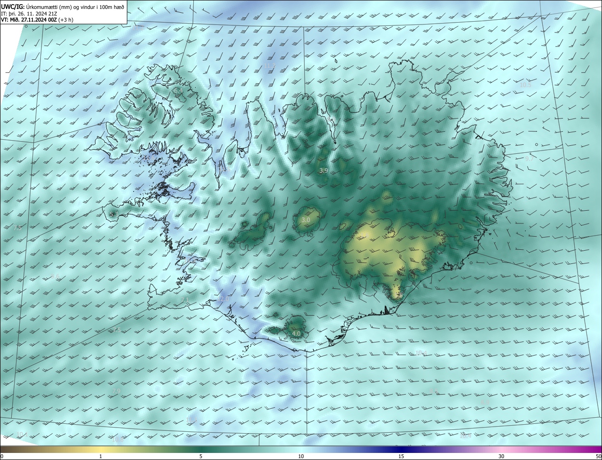
Task: Click the 10.5 value label on the map
Action: (x=525, y=85)
